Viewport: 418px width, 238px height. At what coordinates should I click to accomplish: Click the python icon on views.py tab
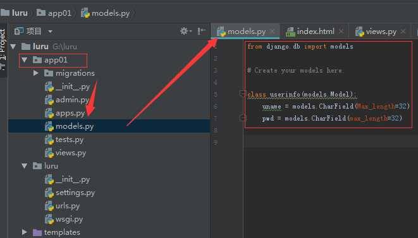pos(360,32)
